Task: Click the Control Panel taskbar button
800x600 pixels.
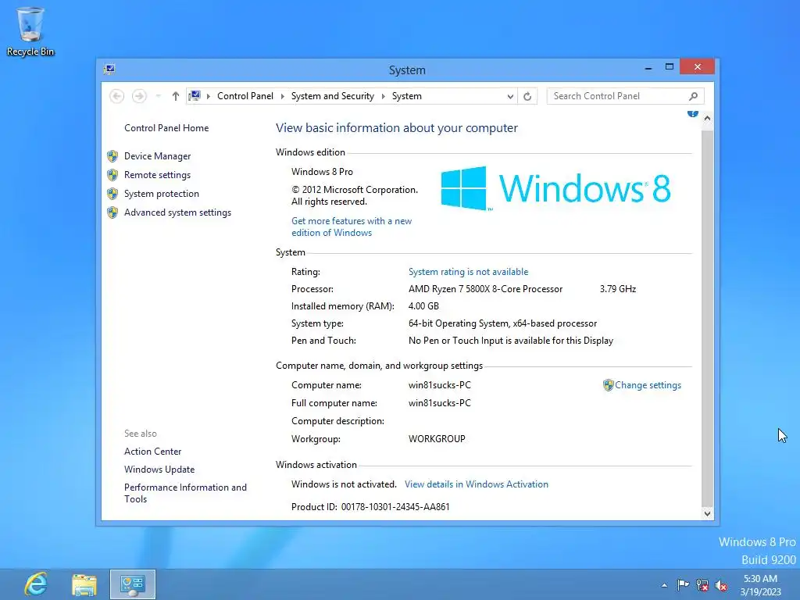Action: tap(133, 584)
